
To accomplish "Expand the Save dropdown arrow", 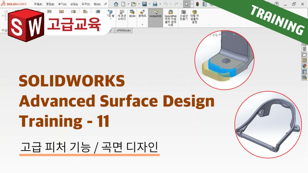I will (x=149, y=4).
